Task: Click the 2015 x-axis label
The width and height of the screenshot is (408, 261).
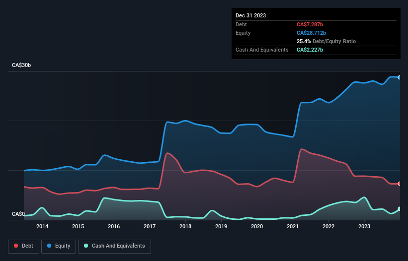Action: [78, 226]
